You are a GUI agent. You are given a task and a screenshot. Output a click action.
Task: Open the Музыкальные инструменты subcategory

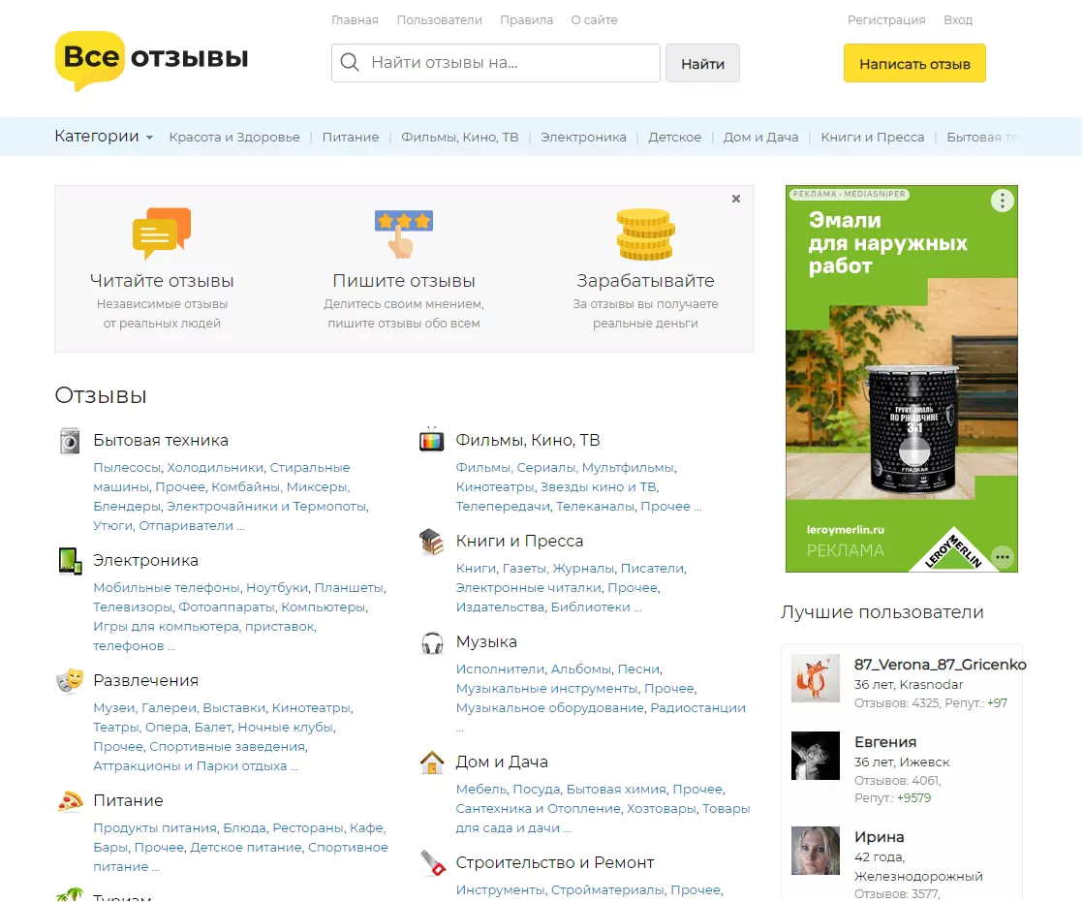[x=547, y=689]
